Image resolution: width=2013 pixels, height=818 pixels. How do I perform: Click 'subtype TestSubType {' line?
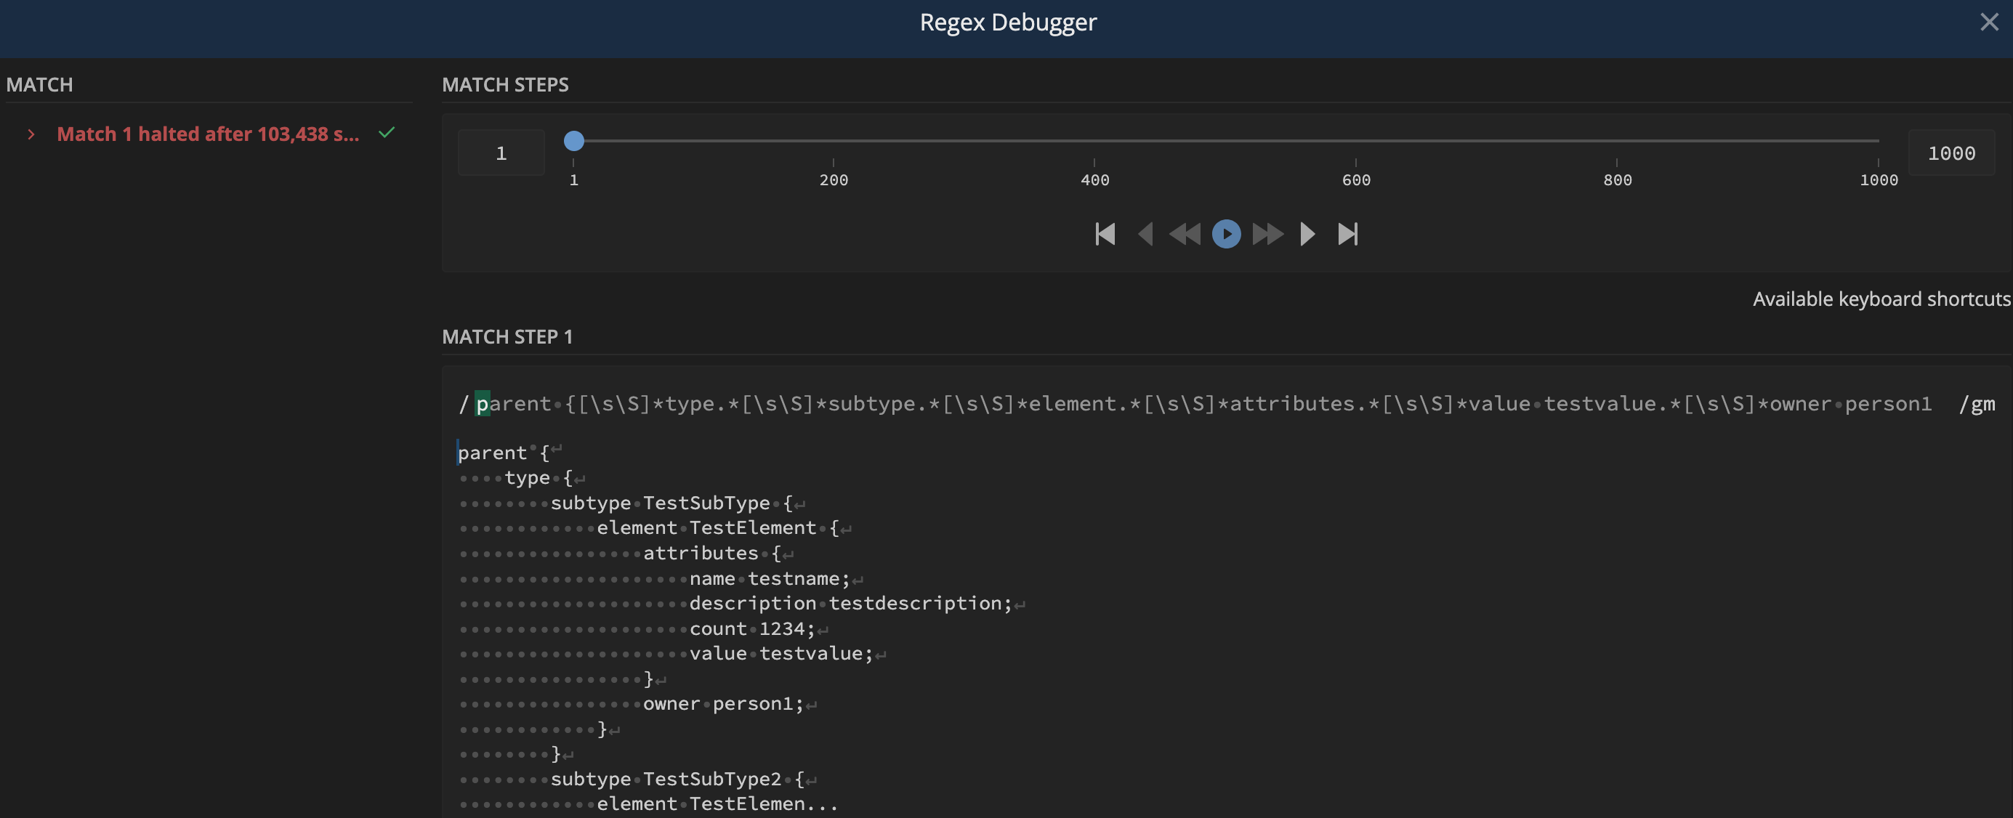pos(672,503)
